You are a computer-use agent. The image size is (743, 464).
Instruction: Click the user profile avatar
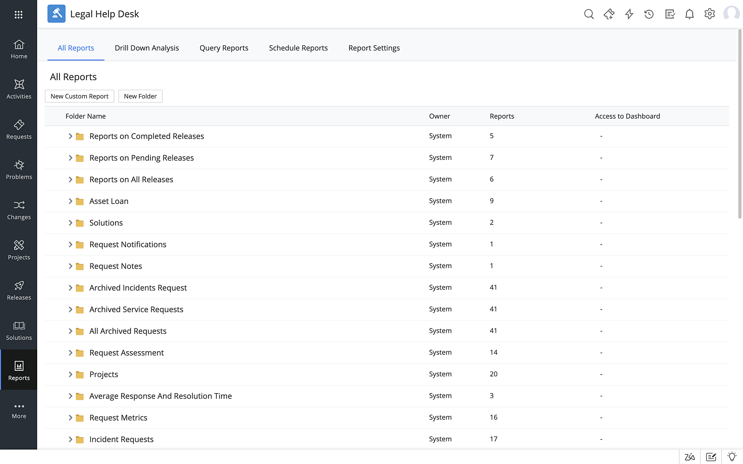731,14
